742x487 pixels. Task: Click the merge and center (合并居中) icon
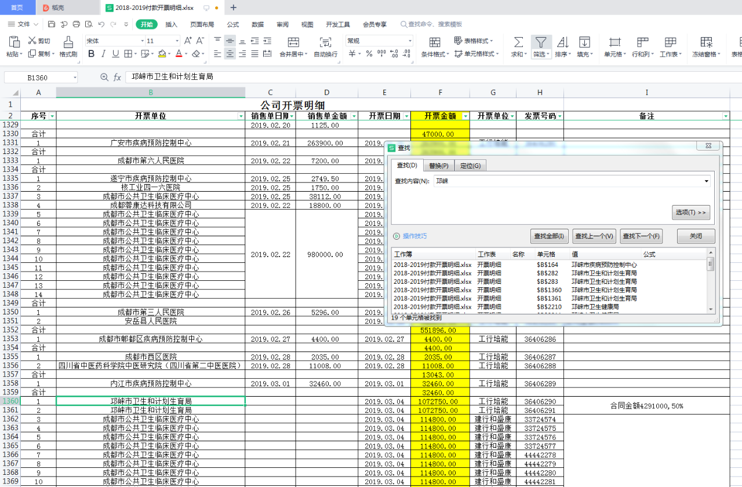tap(293, 42)
